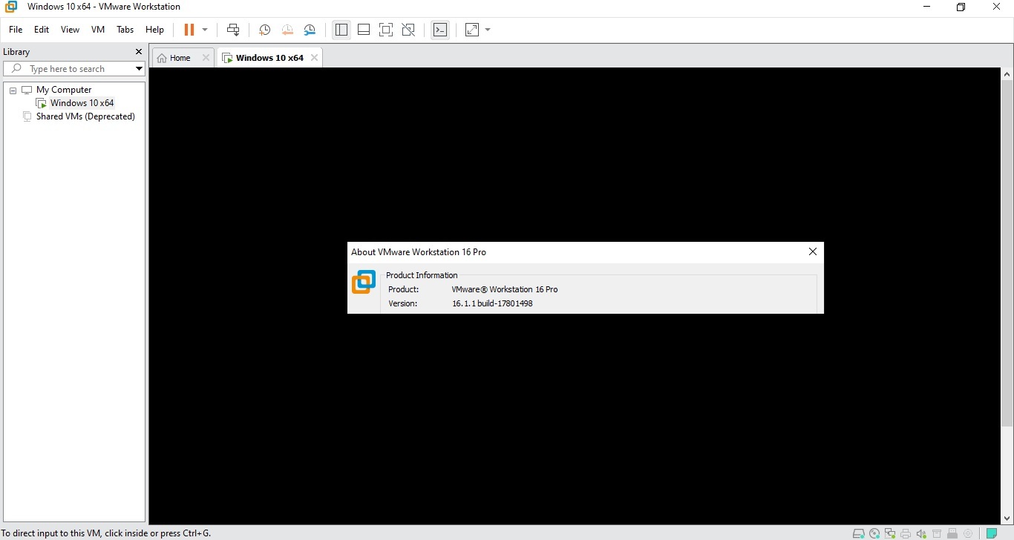Click the product name VMware Workstation 16 Pro

[x=505, y=289]
